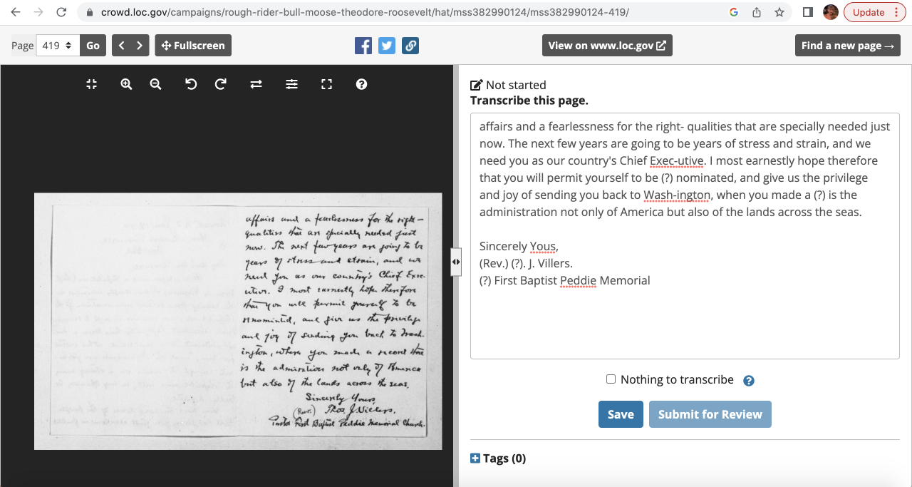Copy the page link with the link icon

410,46
